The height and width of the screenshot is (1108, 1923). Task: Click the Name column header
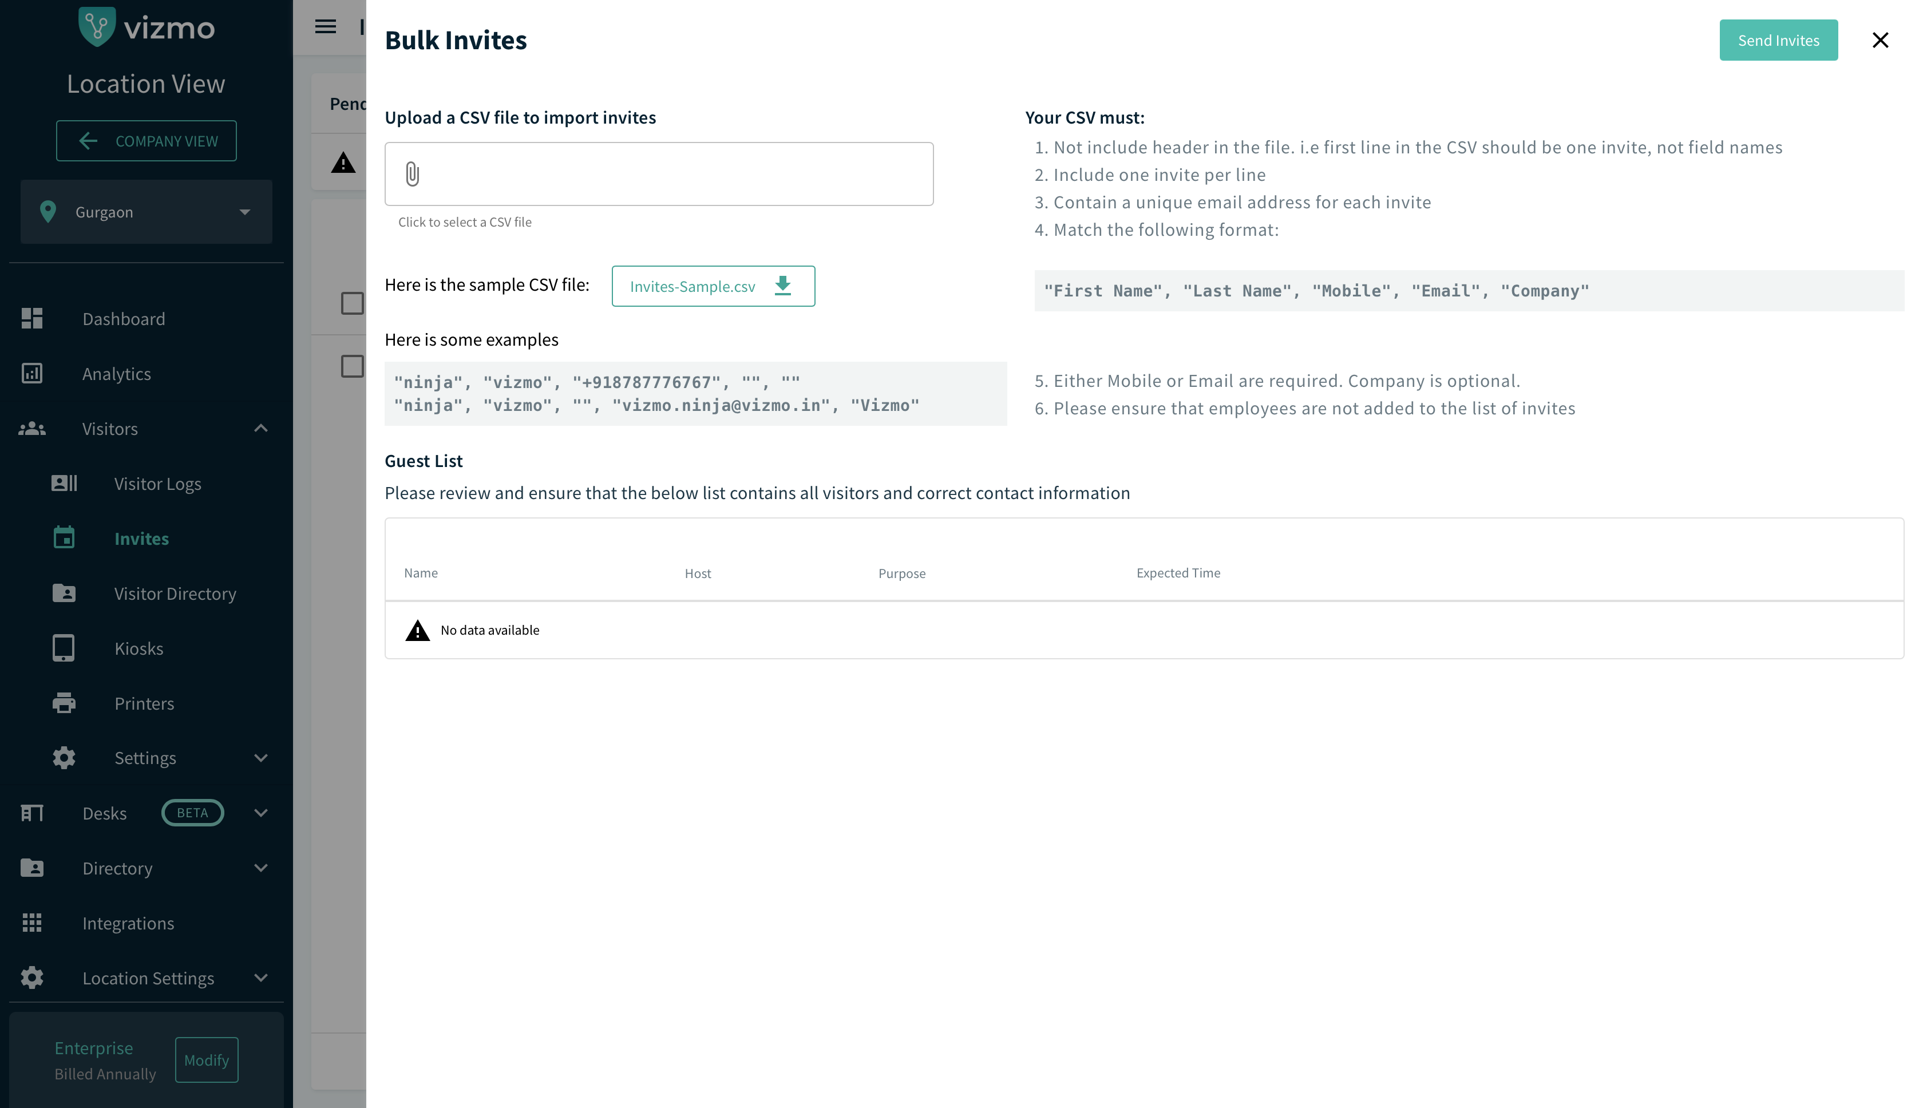pos(421,573)
